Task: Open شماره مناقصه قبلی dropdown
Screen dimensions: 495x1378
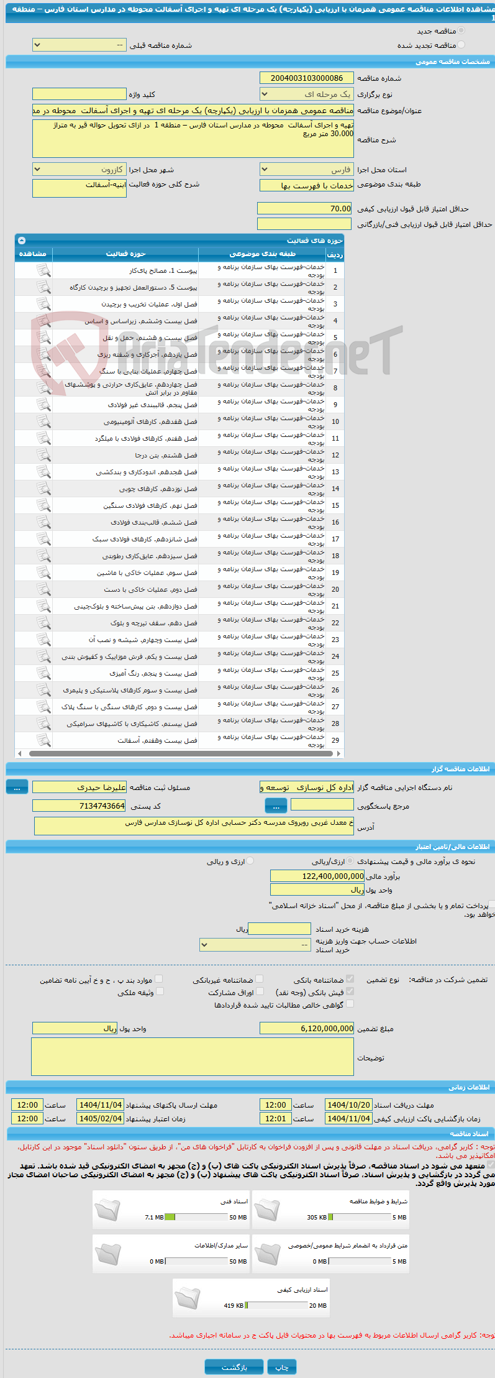Action: pos(79,45)
